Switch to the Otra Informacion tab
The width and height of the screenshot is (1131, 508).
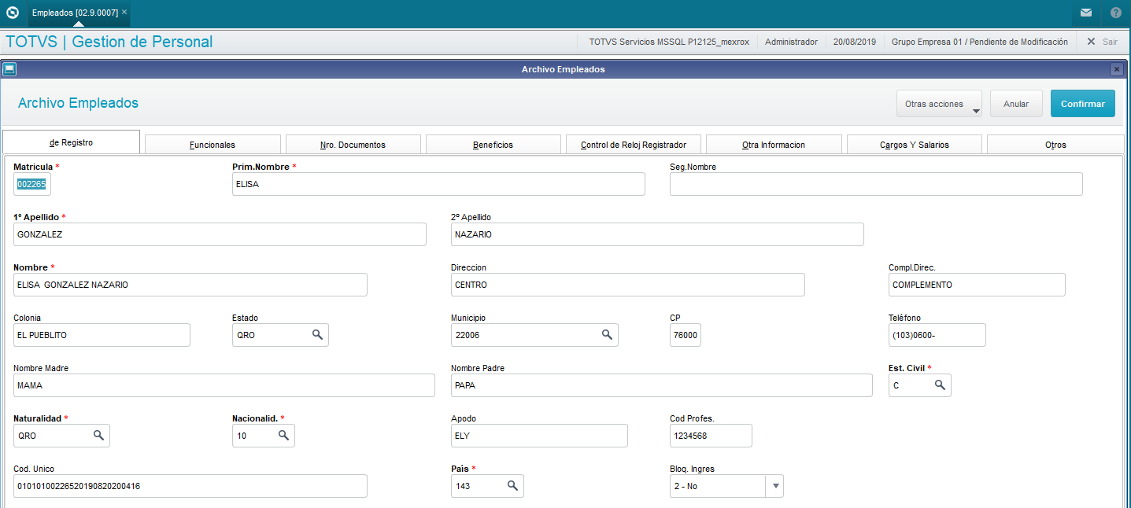click(x=774, y=145)
